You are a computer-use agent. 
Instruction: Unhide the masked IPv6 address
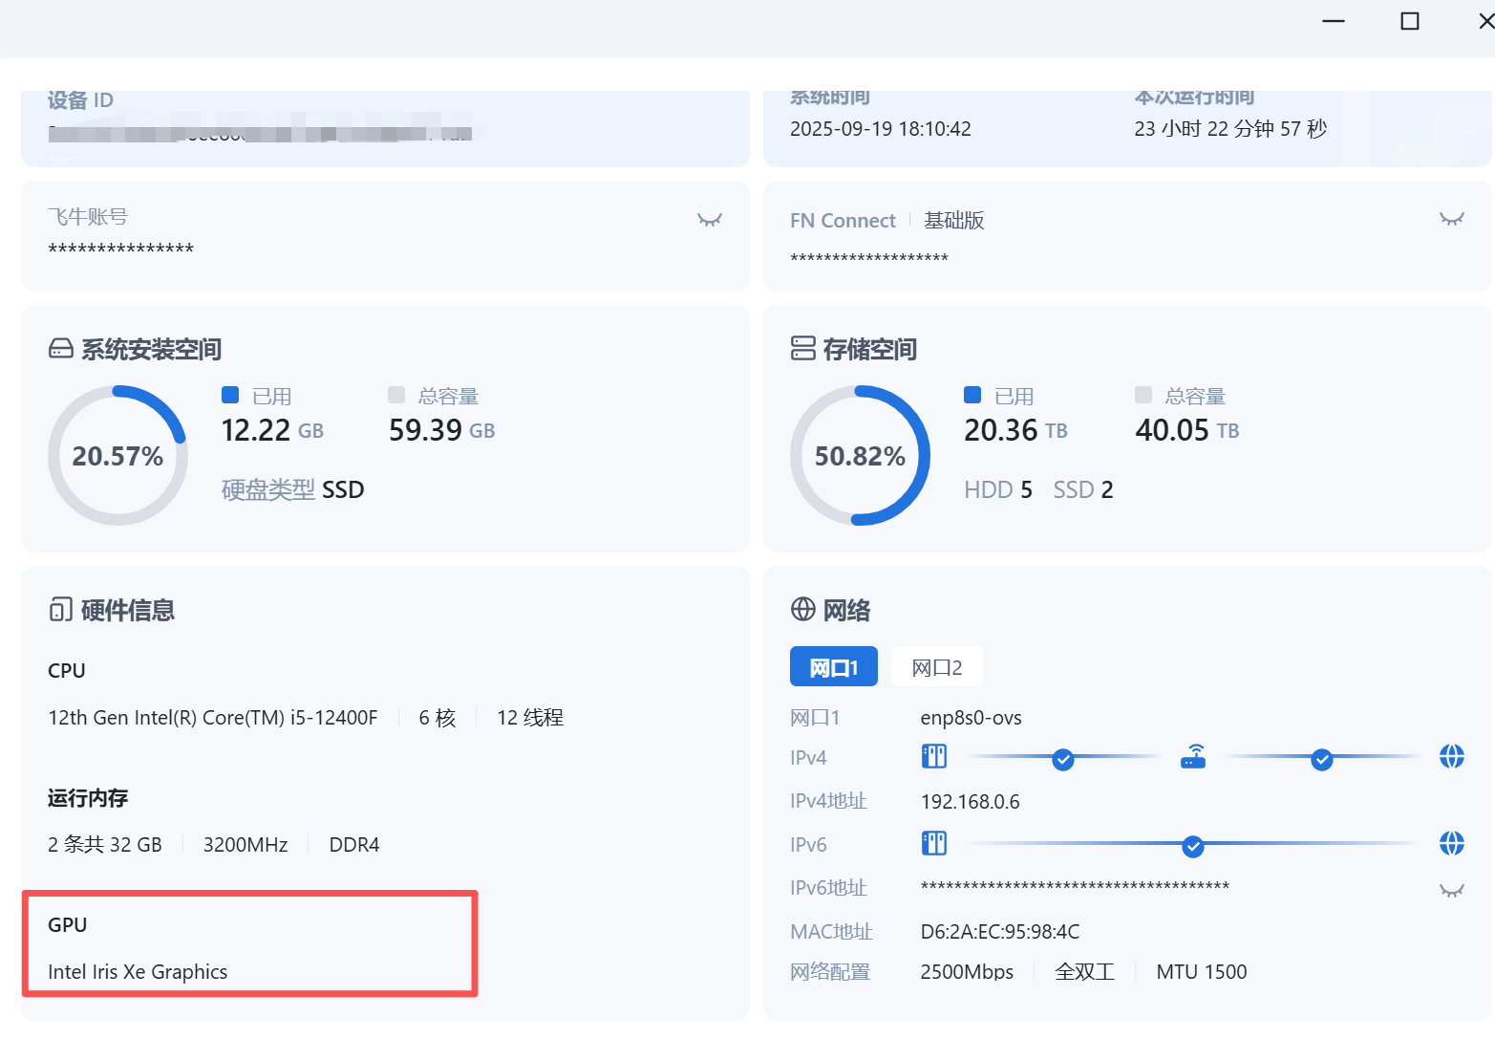1451,891
